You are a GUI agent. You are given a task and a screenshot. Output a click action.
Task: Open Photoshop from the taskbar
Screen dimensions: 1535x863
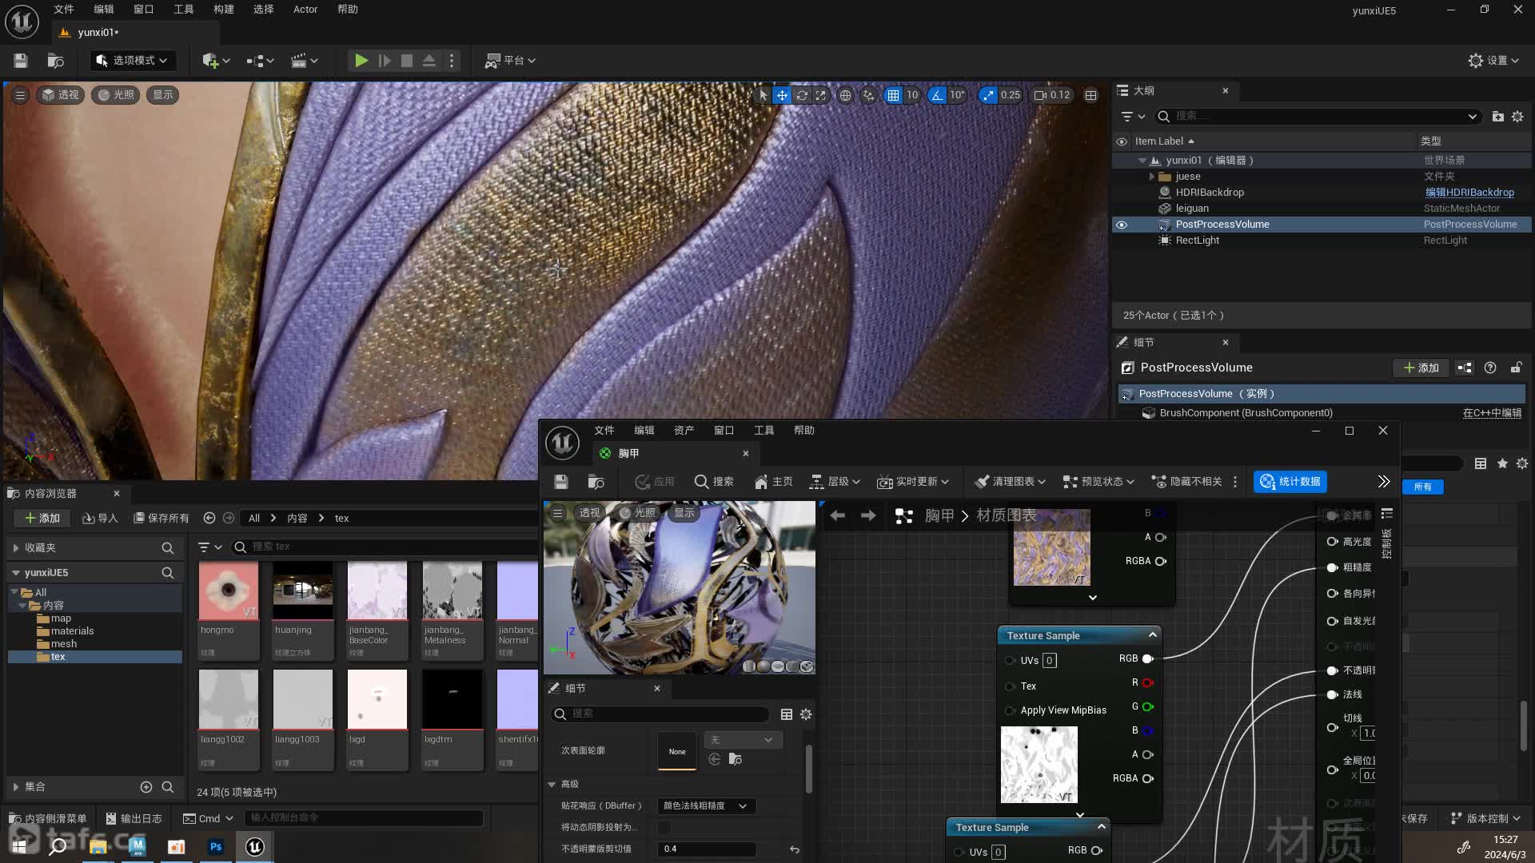tap(216, 846)
